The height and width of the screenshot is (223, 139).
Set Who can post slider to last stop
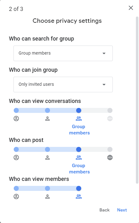[110, 149]
